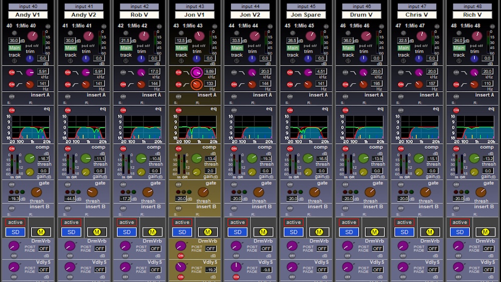Select the Main input button on Jon Spare
Image resolution: width=501 pixels, height=282 pixels.
coord(292,48)
